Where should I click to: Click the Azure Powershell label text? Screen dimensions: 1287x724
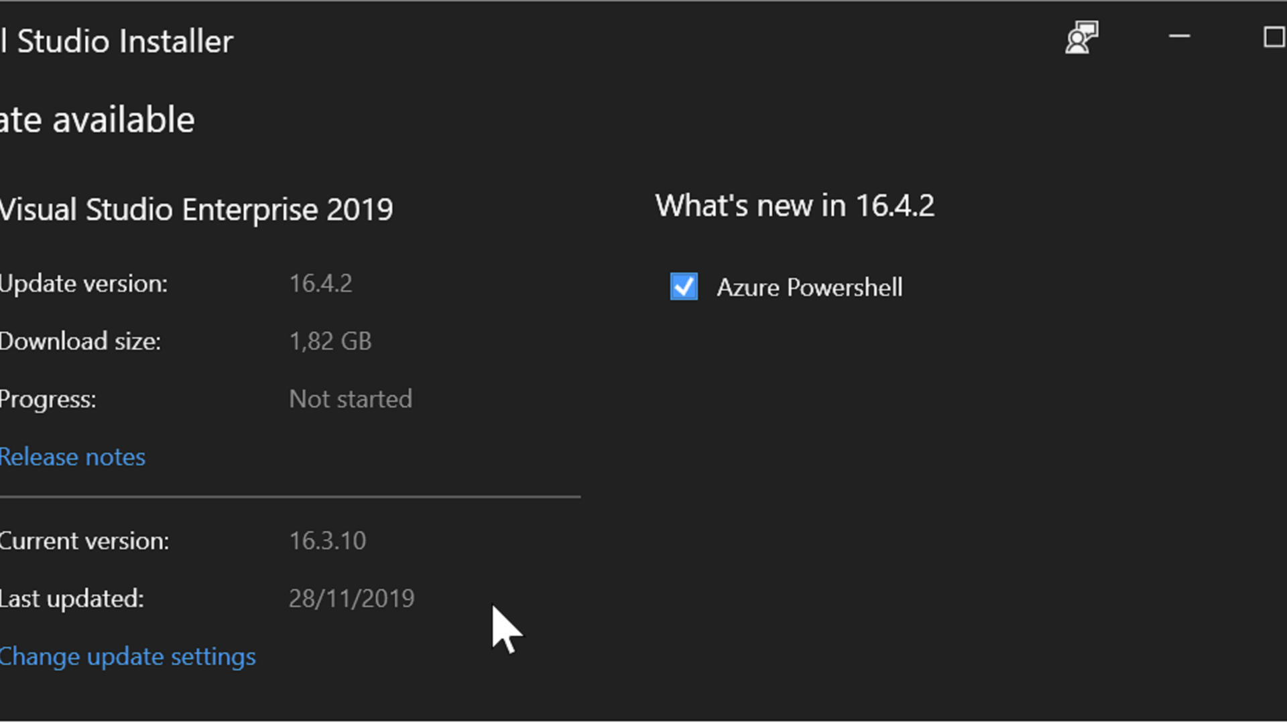(809, 288)
